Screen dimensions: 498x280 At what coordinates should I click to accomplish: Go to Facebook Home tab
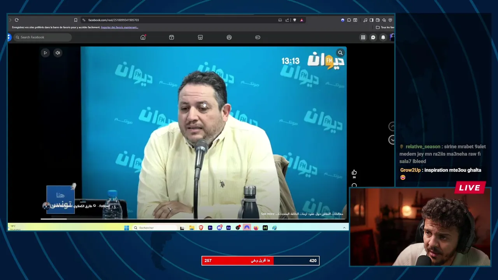pos(143,37)
